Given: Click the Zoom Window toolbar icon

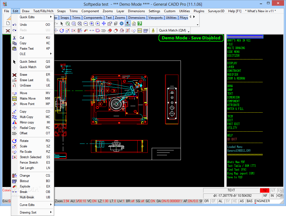Looking at the screenshot, I should pyautogui.click(x=74, y=24).
